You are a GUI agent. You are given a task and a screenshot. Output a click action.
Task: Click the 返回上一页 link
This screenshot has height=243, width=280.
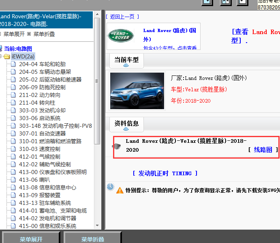[122, 17]
